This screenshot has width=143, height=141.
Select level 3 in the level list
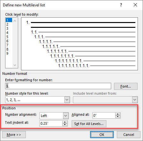tap(9, 28)
